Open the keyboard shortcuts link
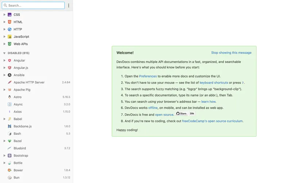This screenshot has width=292, height=183. coord(214,83)
